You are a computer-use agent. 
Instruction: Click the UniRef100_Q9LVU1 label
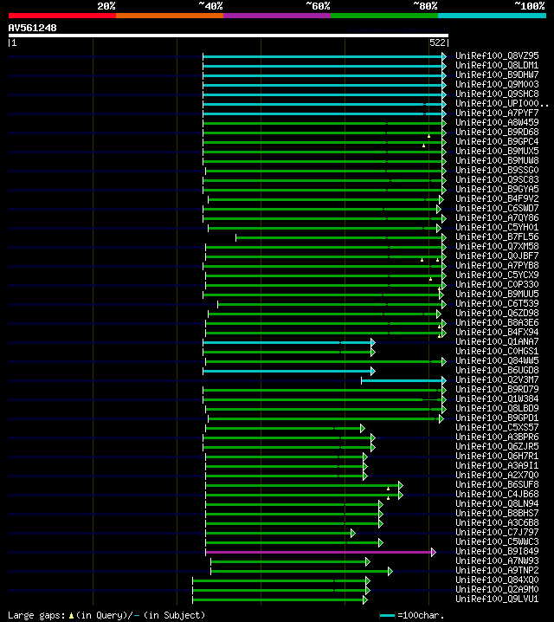coord(497,599)
